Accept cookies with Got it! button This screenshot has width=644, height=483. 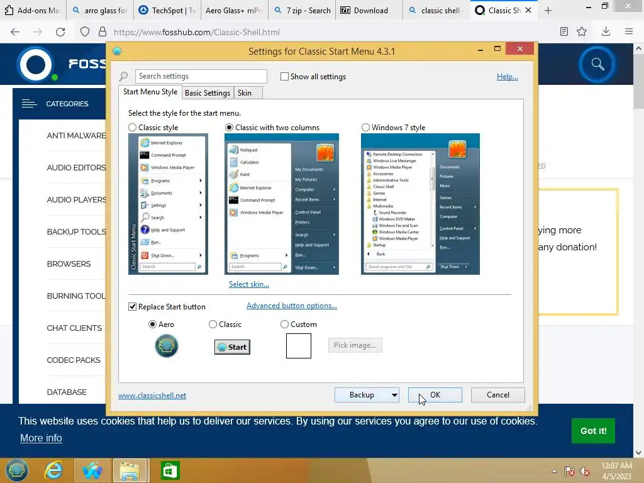(593, 431)
